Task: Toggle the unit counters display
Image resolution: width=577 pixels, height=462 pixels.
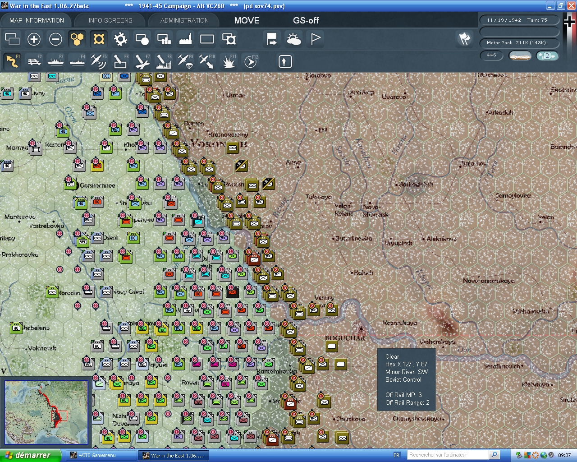Action: pos(98,39)
